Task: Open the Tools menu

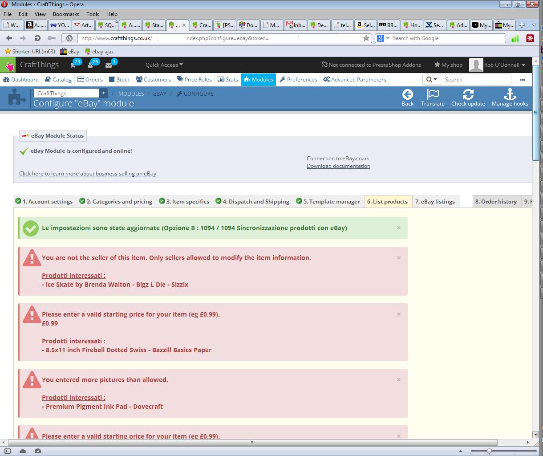Action: click(93, 14)
